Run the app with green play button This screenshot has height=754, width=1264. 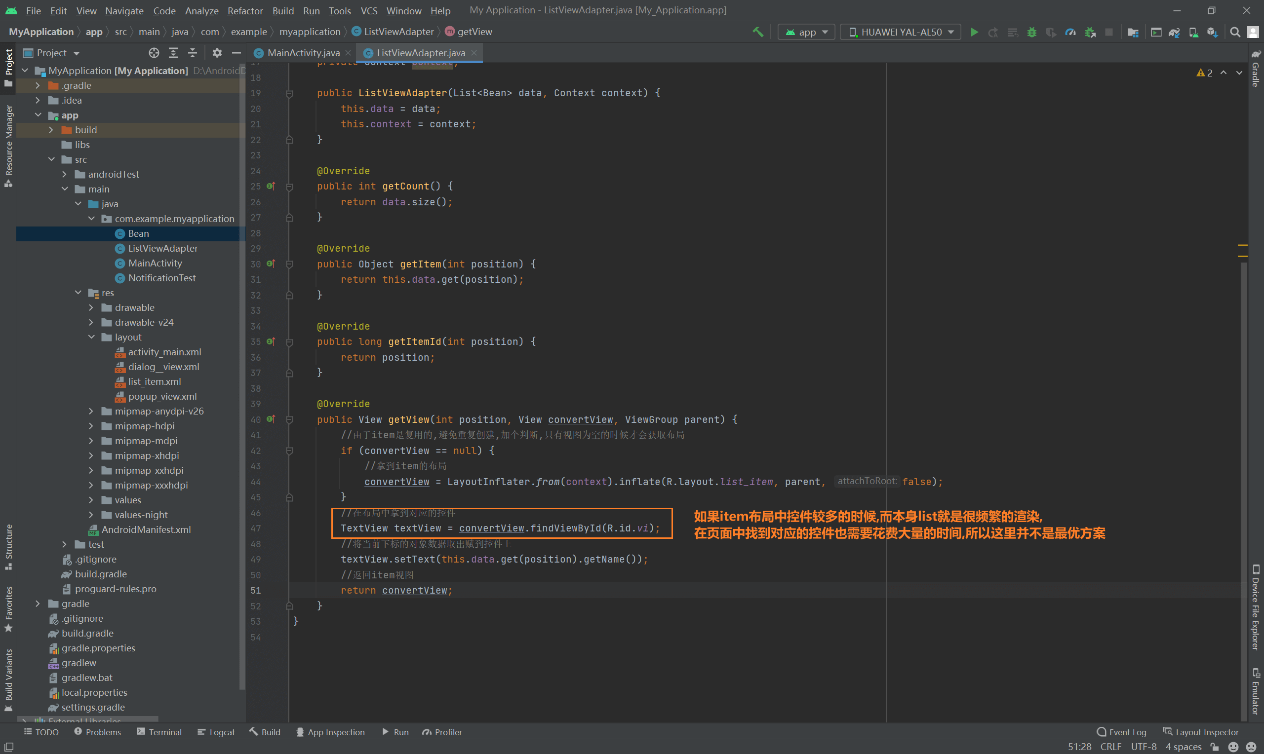pos(974,32)
